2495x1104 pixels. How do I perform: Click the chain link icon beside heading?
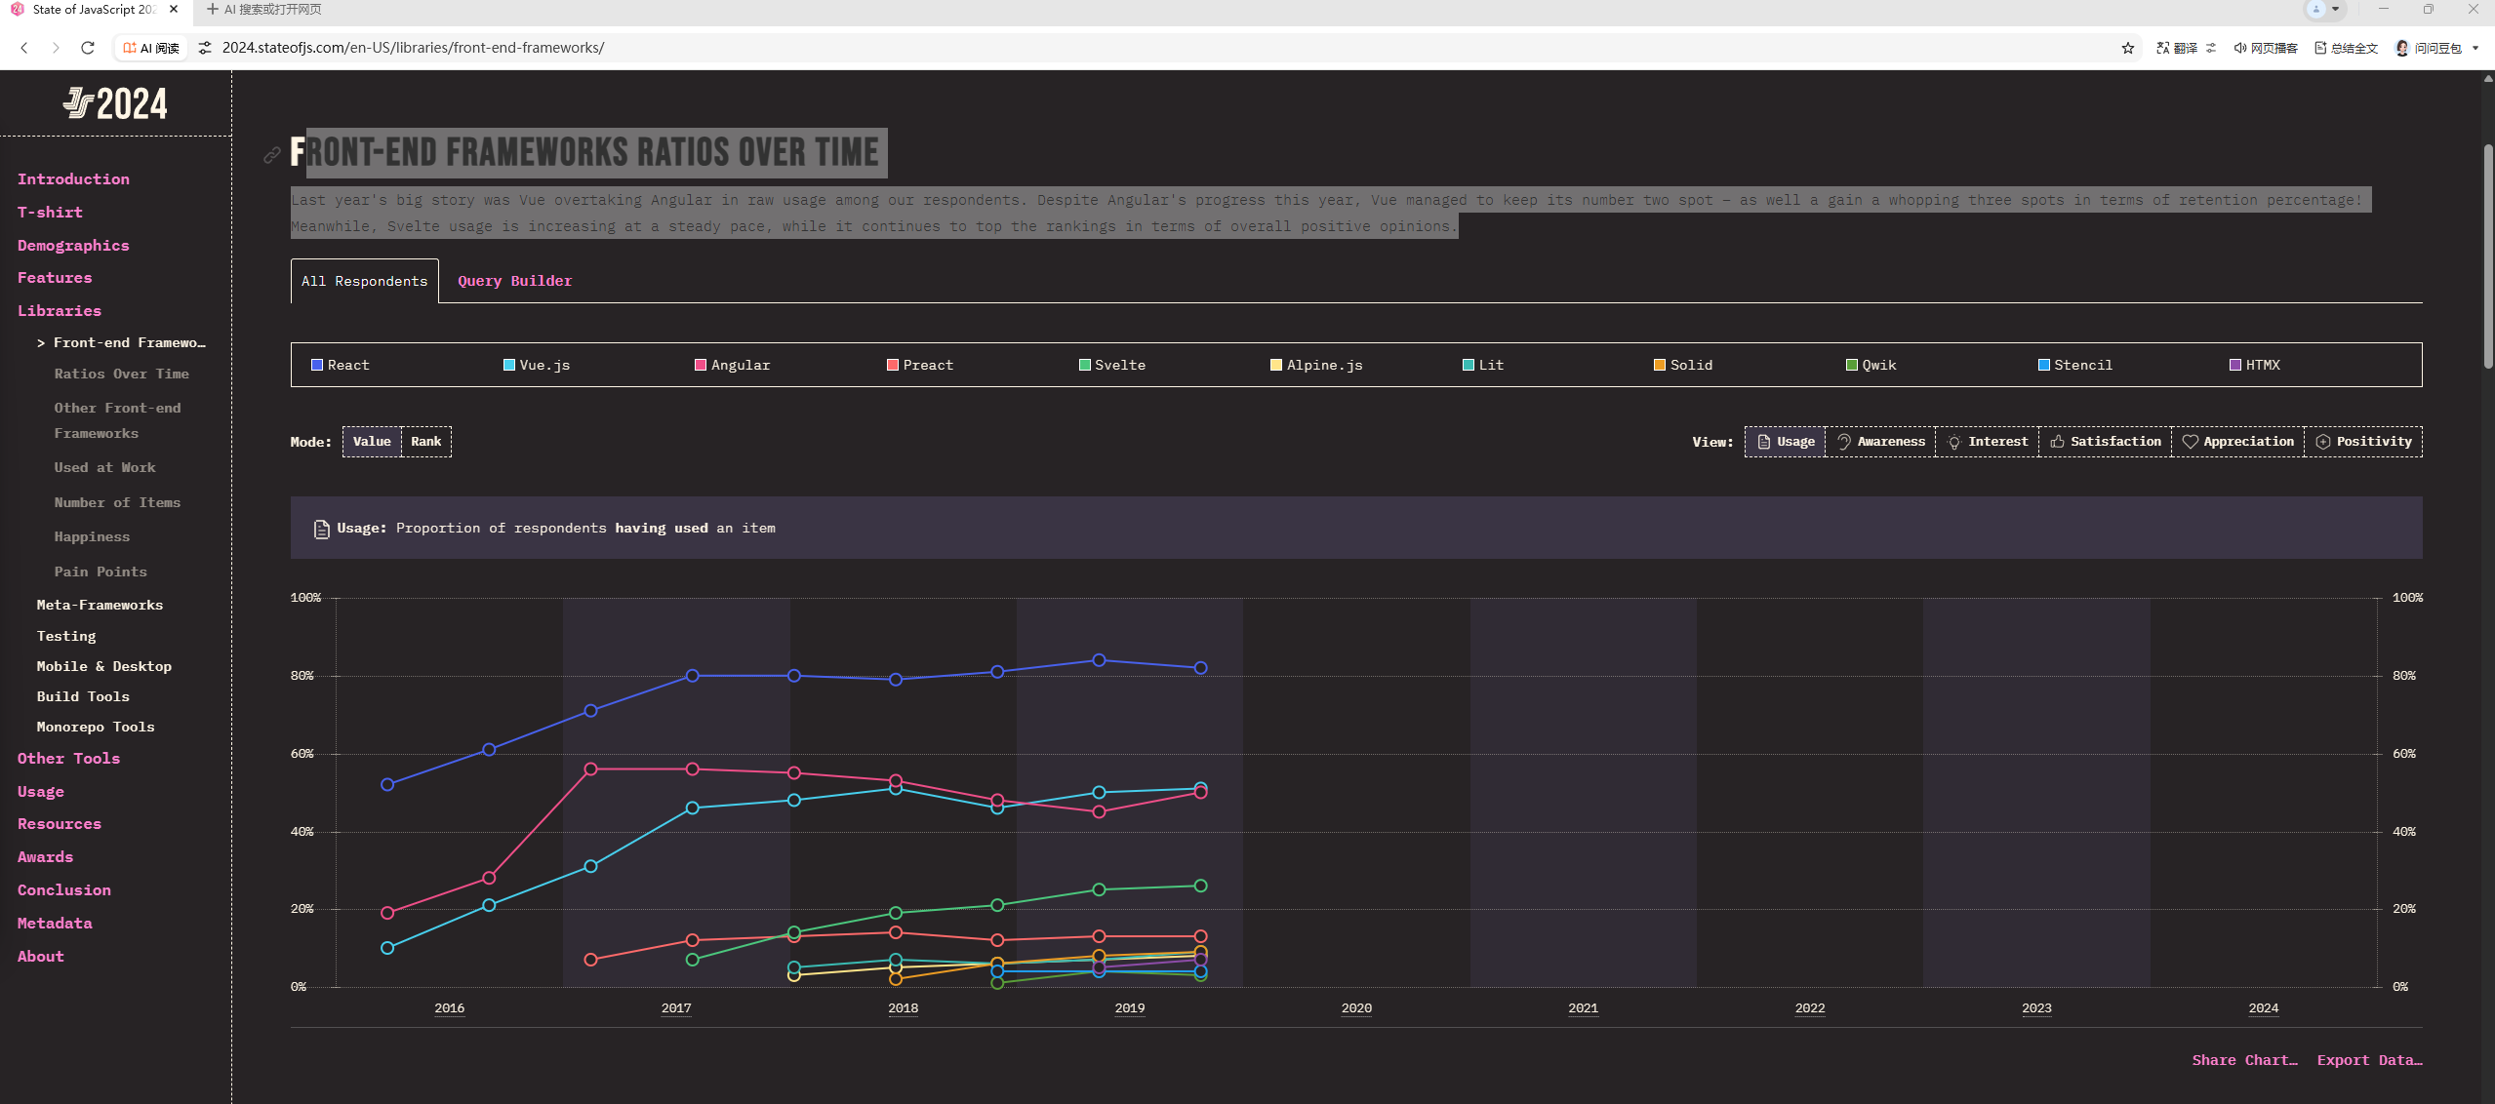click(x=272, y=154)
